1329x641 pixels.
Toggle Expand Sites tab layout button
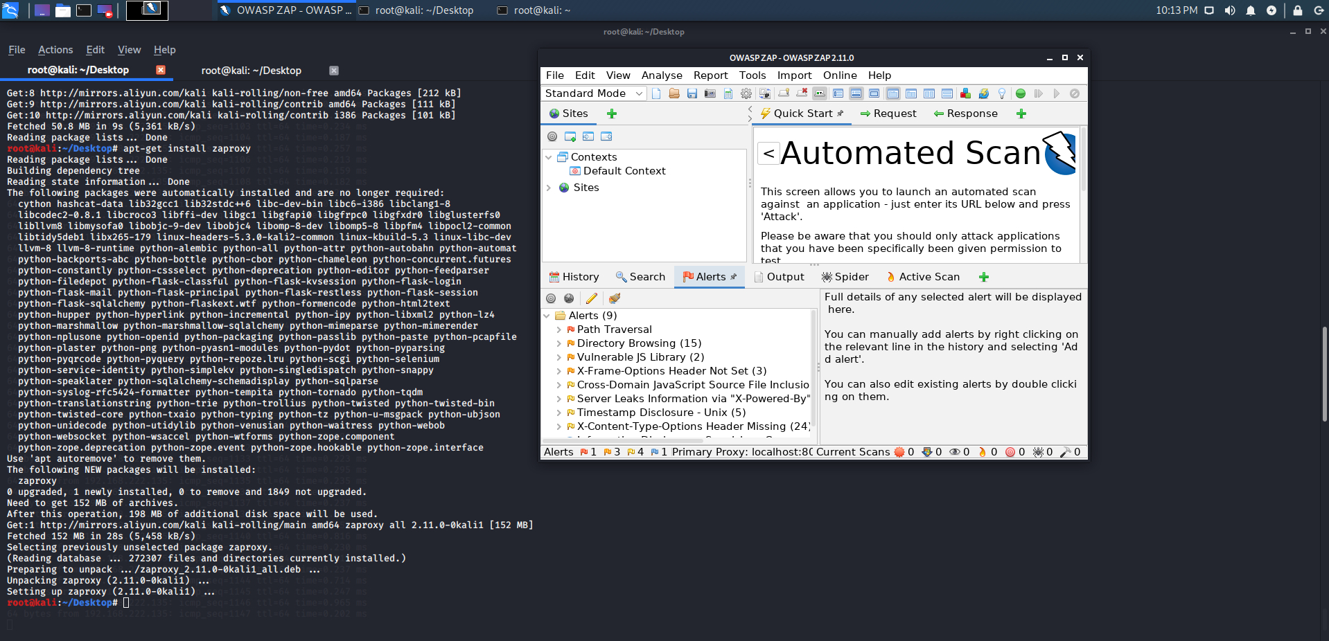tap(838, 93)
